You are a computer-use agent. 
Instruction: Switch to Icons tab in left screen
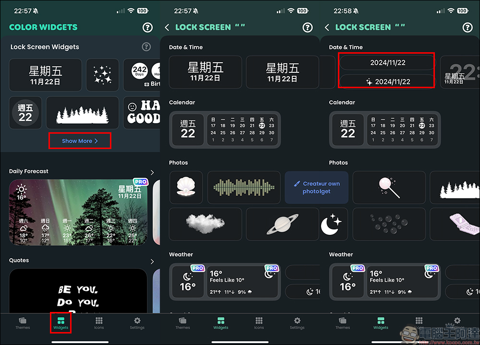coord(99,323)
